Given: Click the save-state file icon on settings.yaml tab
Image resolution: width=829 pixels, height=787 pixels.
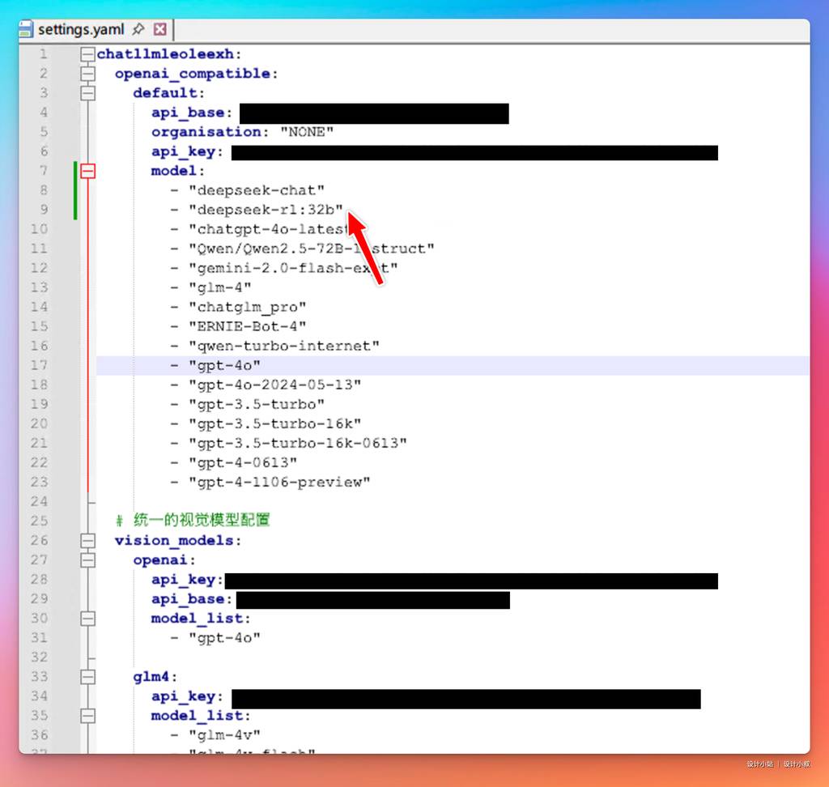Looking at the screenshot, I should tap(28, 30).
